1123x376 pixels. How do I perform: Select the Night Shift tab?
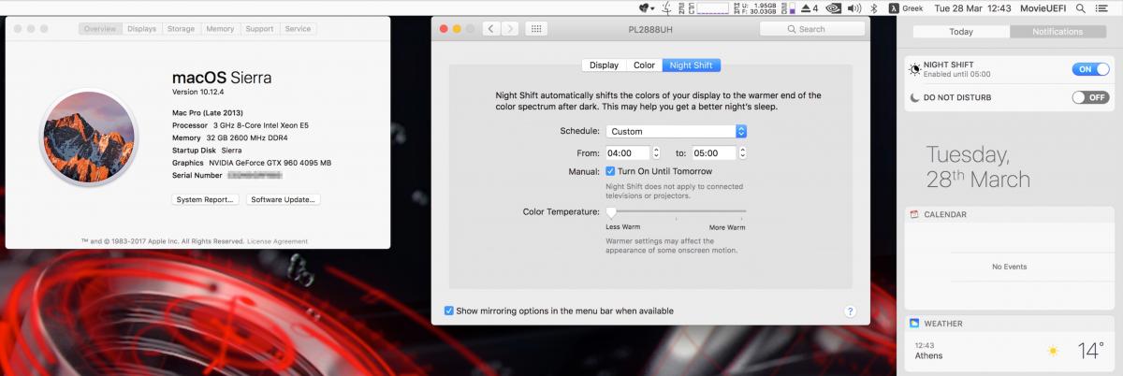(692, 65)
